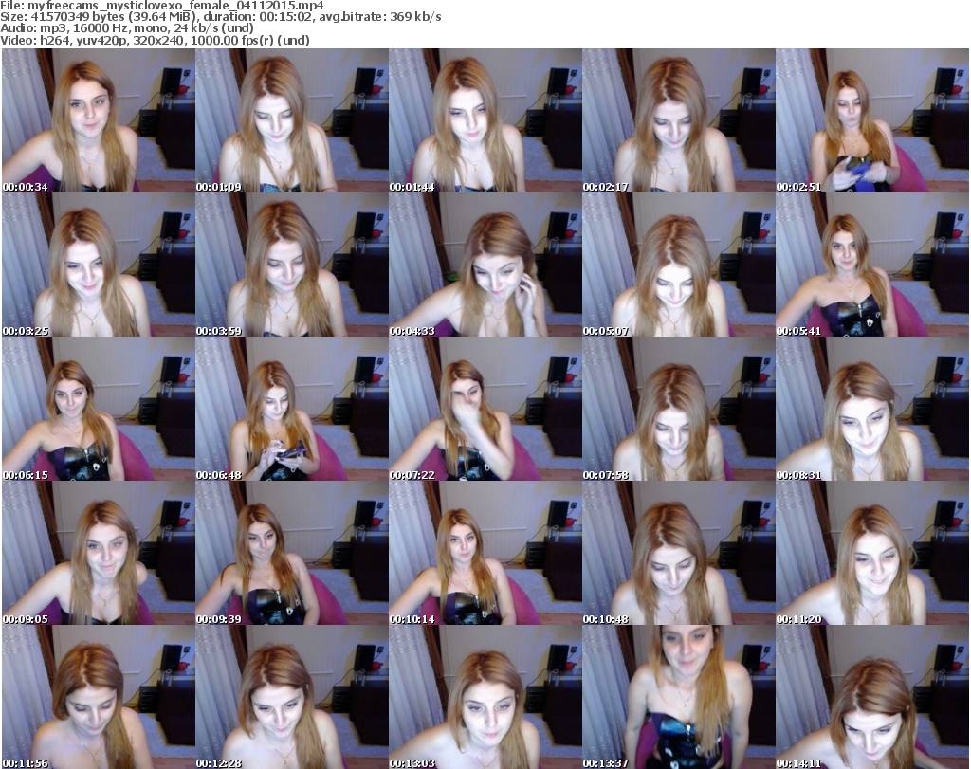The width and height of the screenshot is (971, 769).
Task: Select the thumbnail stamped 00:01:09
Action: pyautogui.click(x=292, y=120)
